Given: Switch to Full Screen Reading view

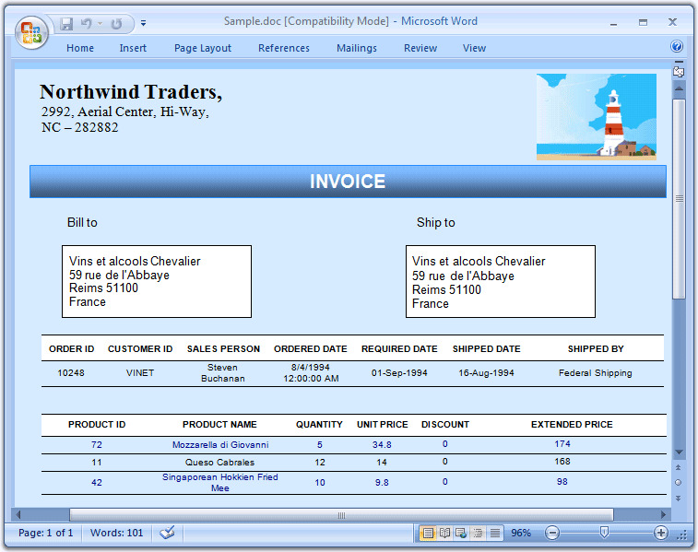Looking at the screenshot, I should pyautogui.click(x=444, y=533).
